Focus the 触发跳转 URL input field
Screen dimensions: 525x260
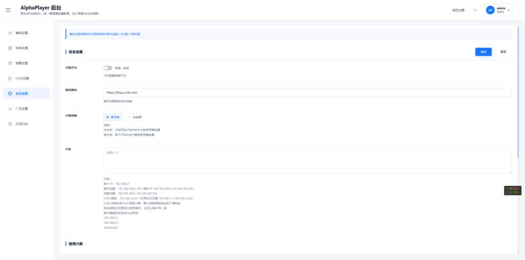pos(308,92)
